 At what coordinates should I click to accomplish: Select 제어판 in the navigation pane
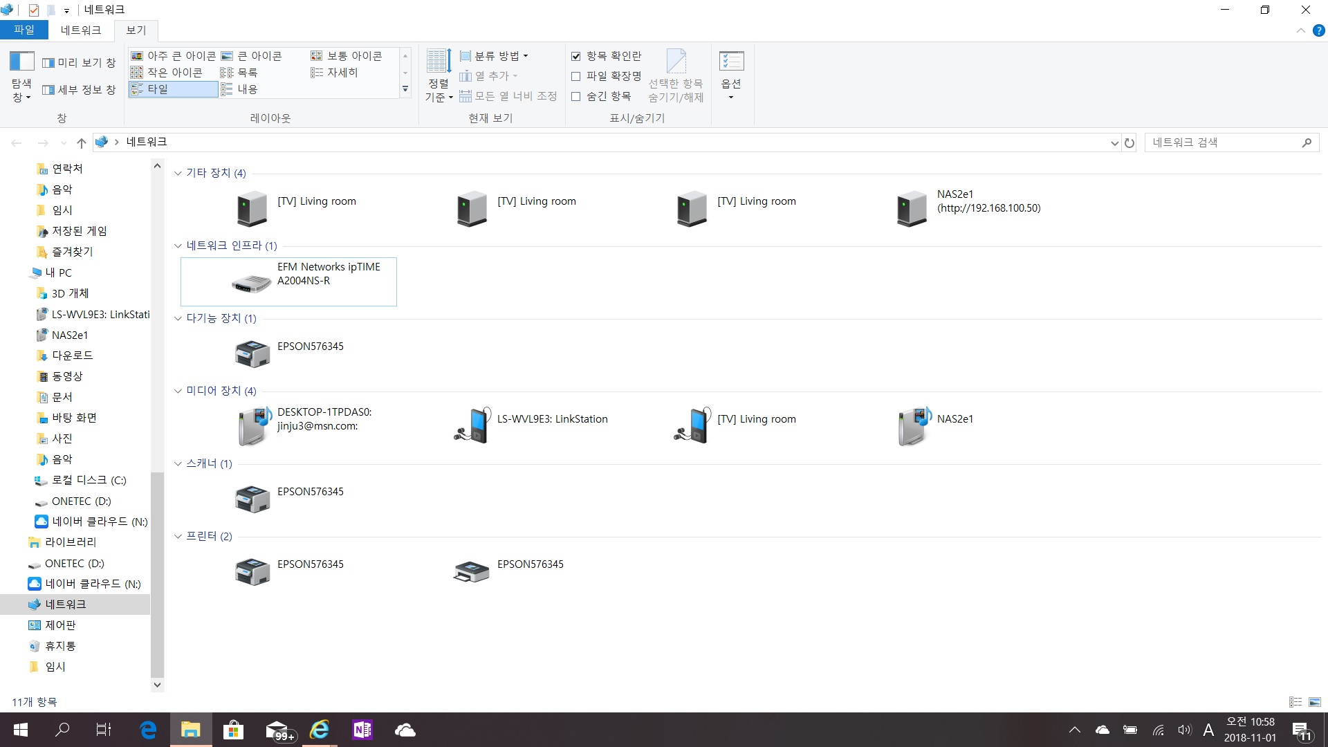click(52, 625)
